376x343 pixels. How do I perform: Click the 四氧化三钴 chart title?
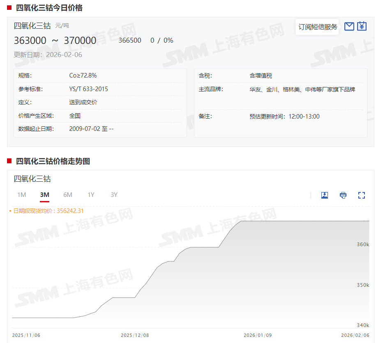(32, 179)
